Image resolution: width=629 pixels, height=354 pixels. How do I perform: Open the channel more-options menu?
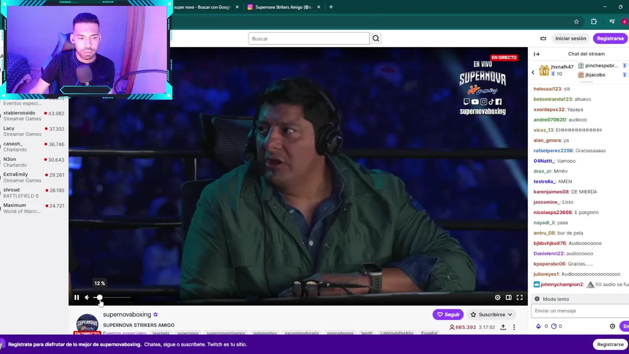(x=514, y=327)
